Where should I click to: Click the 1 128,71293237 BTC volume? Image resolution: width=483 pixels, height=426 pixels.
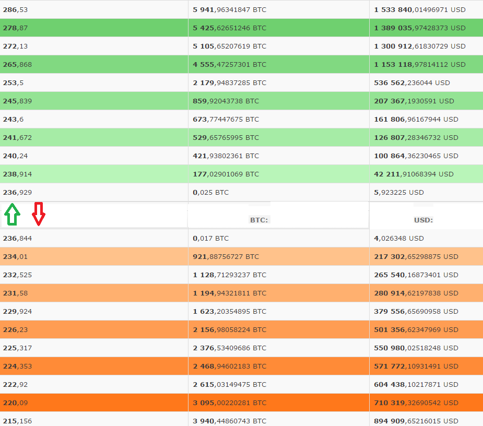click(x=229, y=275)
